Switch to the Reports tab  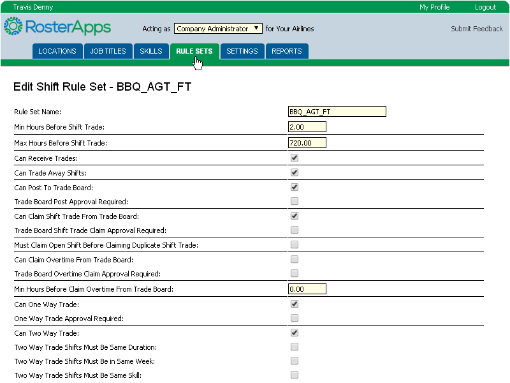(x=287, y=51)
